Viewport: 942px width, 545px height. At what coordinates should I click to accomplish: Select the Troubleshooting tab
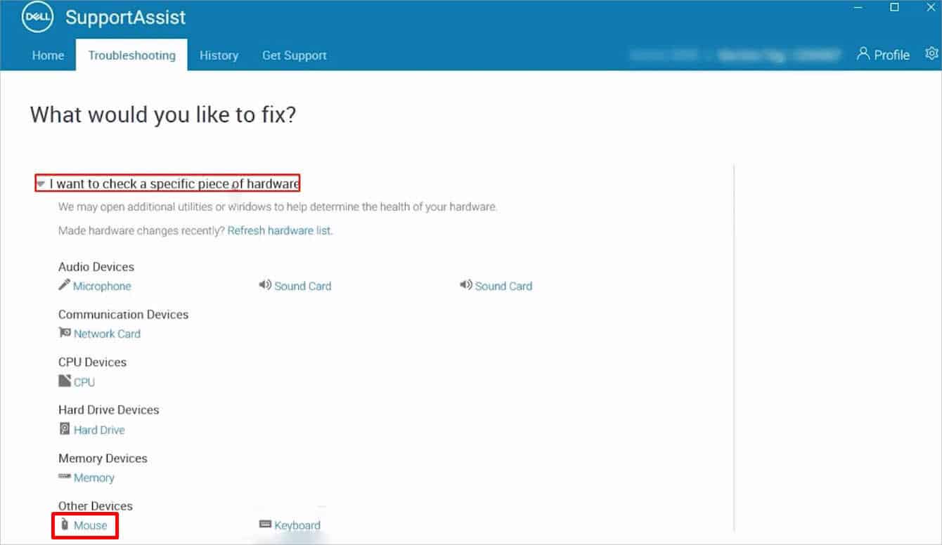click(x=132, y=55)
